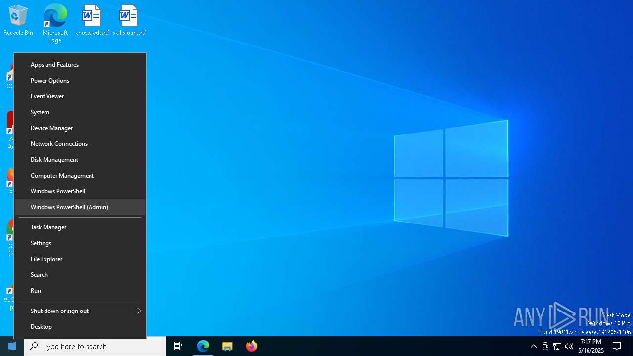Launch Device Manager
This screenshot has width=633, height=356.
tap(80, 128)
